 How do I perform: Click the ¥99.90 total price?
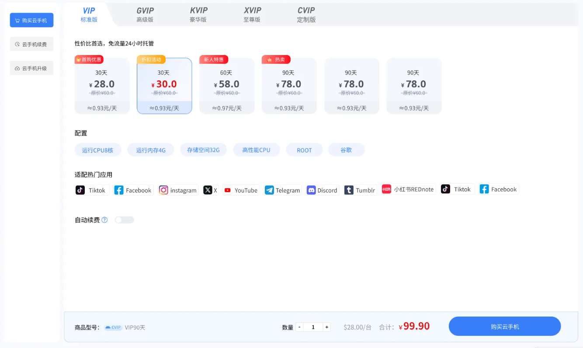(414, 326)
